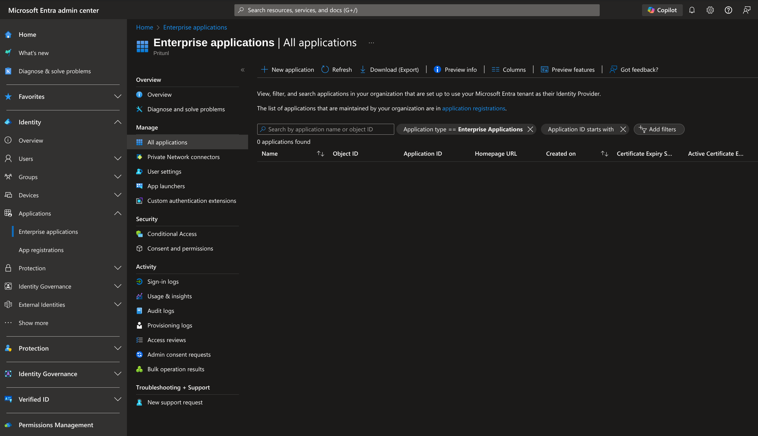This screenshot has width=758, height=436.
Task: Open App registrations in sidebar
Action: click(x=41, y=250)
